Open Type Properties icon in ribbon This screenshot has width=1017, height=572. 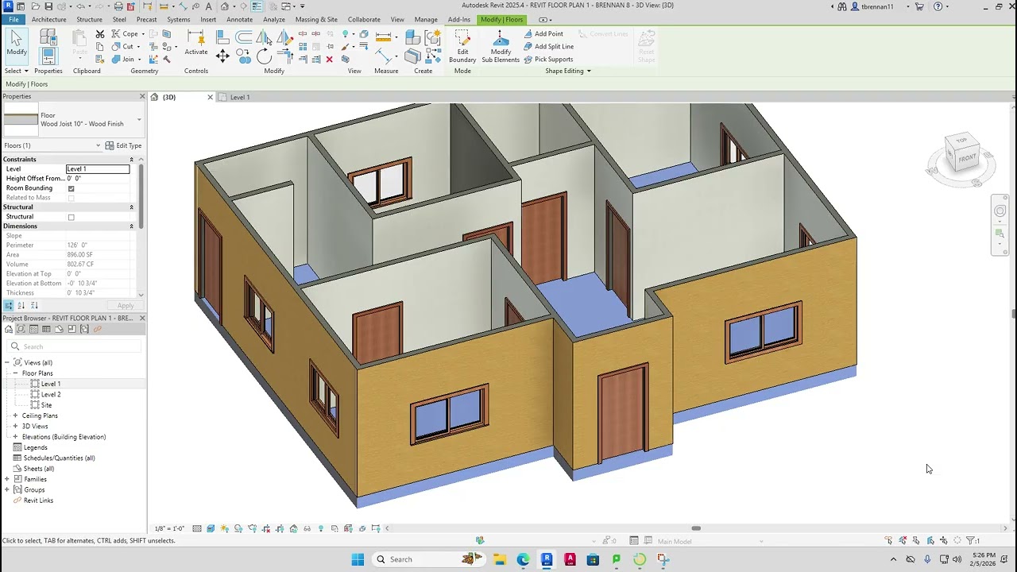pyautogui.click(x=48, y=37)
